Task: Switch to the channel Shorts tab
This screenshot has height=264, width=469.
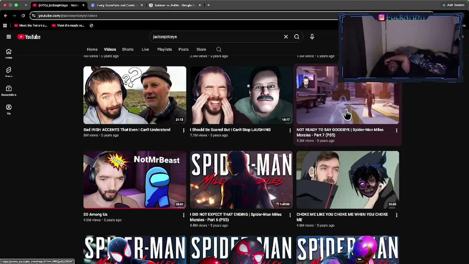Action: tap(128, 49)
